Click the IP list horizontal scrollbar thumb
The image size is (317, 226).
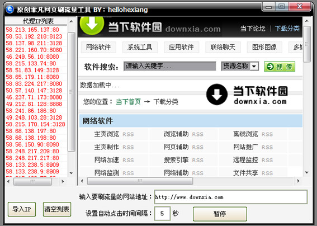click(32, 181)
